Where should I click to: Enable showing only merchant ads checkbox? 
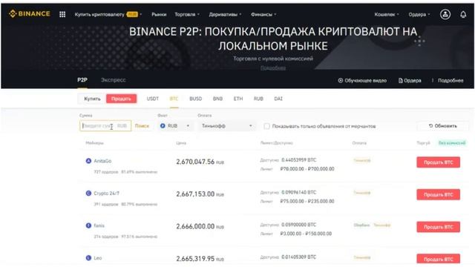266,126
